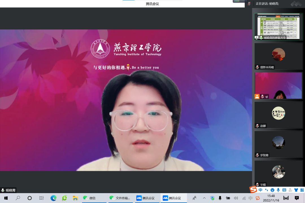Open Sogou skin (shirt) icon
Screen dimensions: 305x203
[x=296, y=190]
